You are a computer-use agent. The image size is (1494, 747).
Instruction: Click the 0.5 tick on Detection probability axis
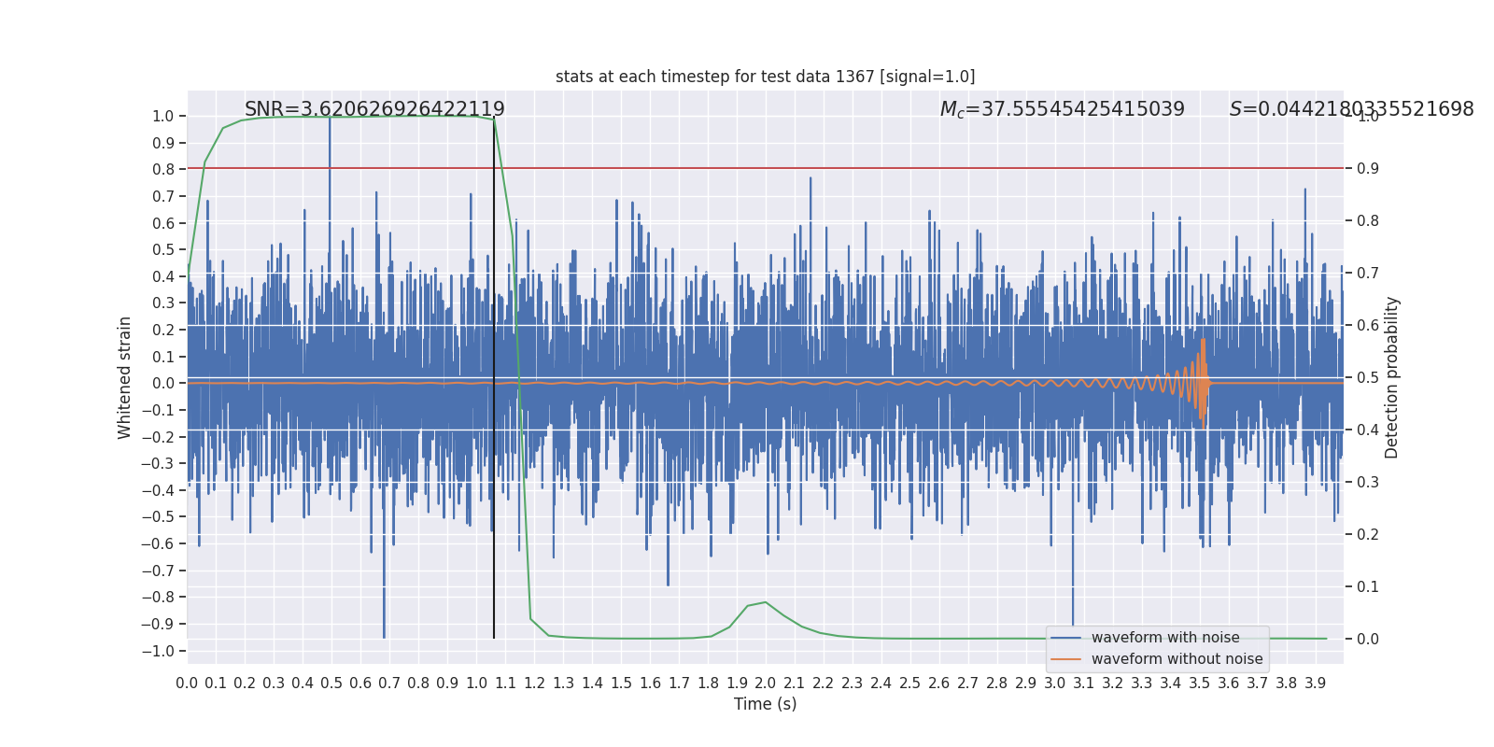tap(1368, 378)
